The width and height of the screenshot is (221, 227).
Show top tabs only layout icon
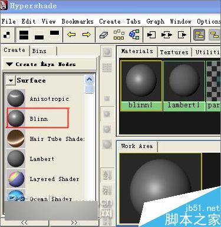tap(54, 33)
